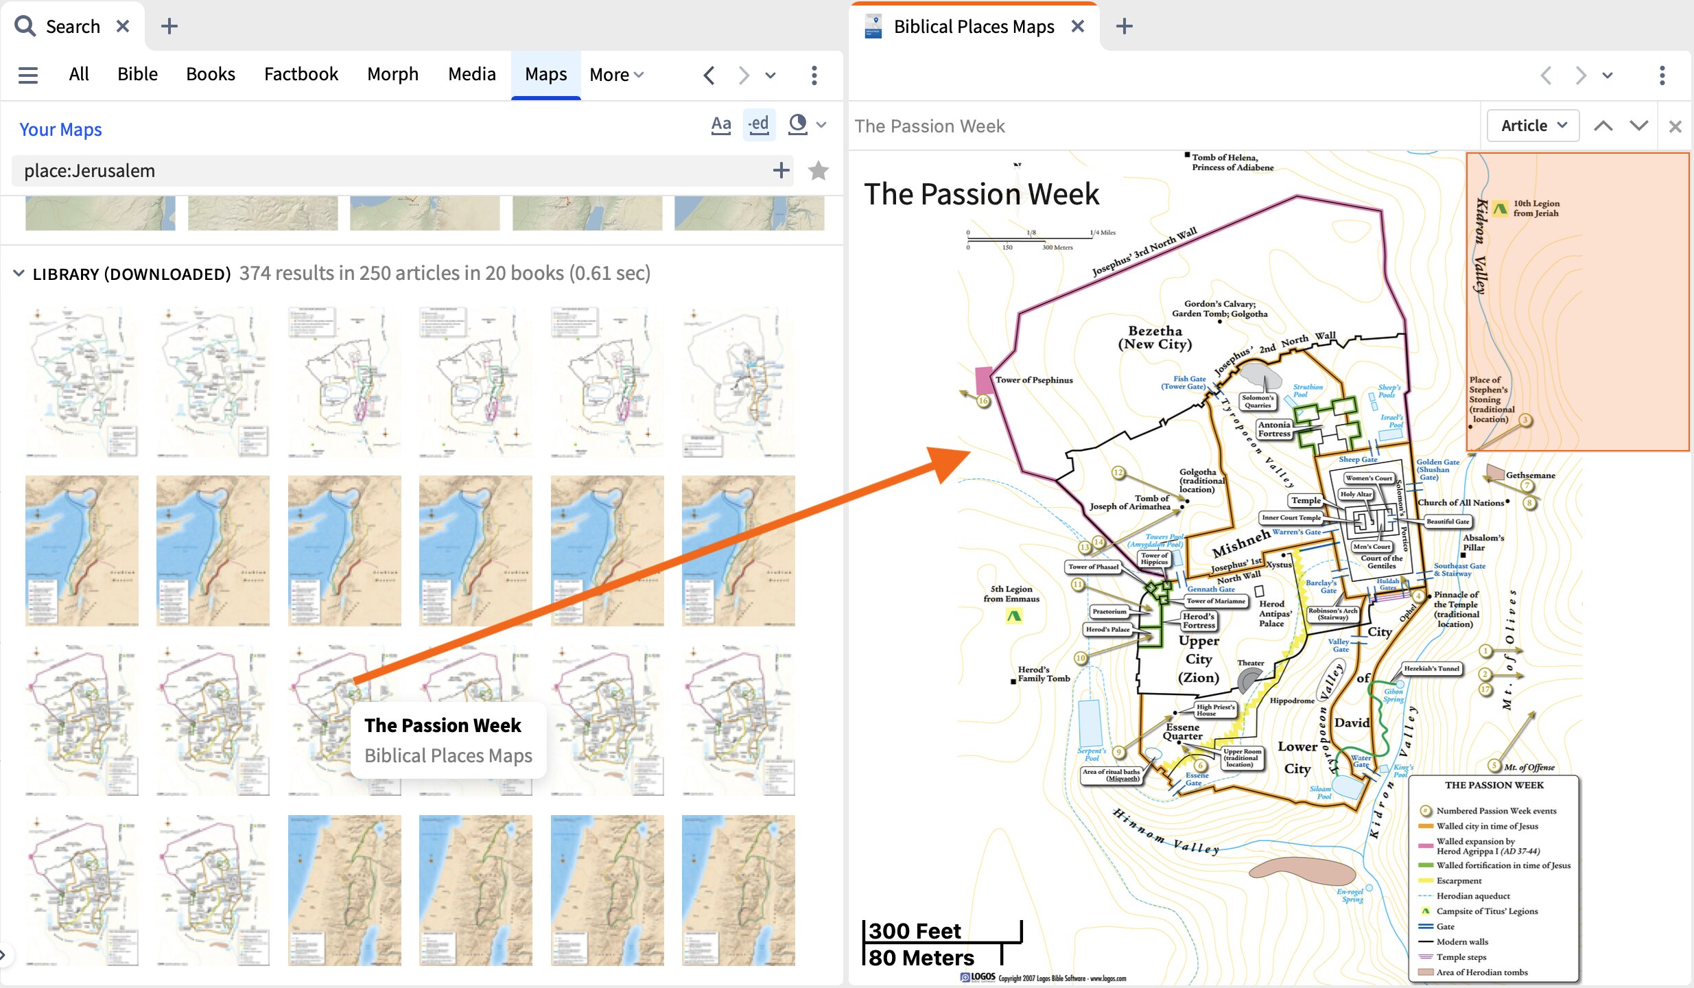Image resolution: width=1694 pixels, height=988 pixels.
Task: Click the Upper City (Zion) label
Action: pos(1198,659)
